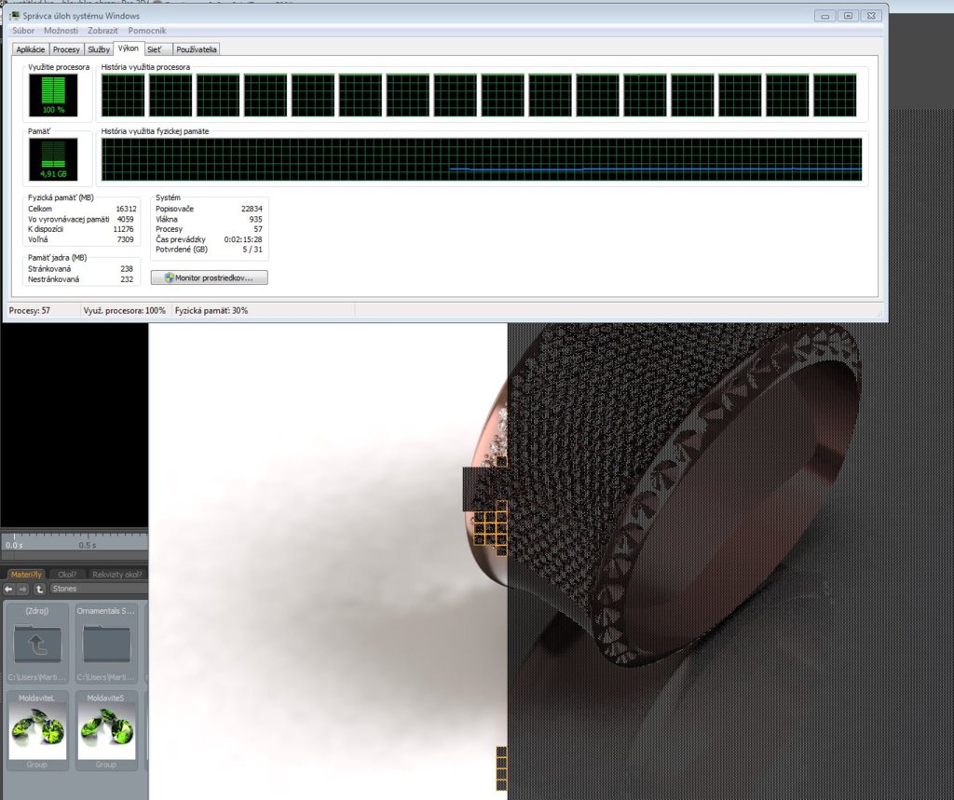This screenshot has width=954, height=800.
Task: Click the memory meter showing 4,91 GB
Action: [x=53, y=158]
